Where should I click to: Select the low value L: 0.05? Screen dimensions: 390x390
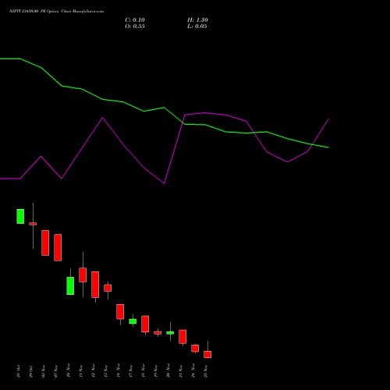click(x=197, y=27)
